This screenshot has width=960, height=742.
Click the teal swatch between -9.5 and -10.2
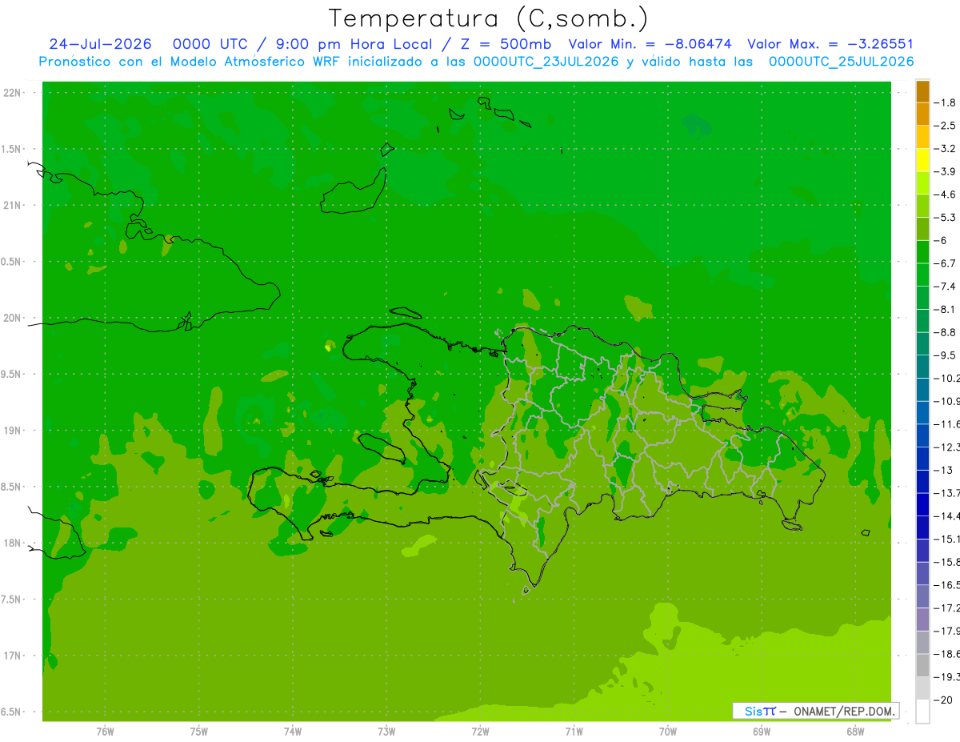click(922, 367)
